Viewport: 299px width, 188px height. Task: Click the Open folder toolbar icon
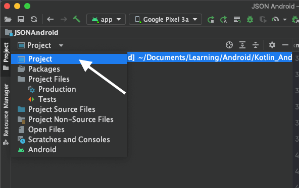click(x=8, y=19)
